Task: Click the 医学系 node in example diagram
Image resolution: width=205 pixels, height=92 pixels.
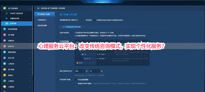Action: pos(86,63)
